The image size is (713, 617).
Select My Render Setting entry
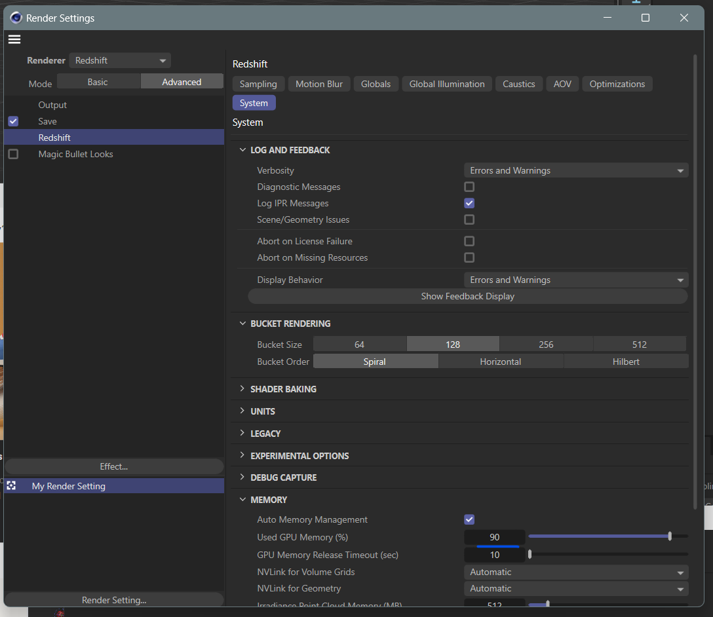pos(113,486)
